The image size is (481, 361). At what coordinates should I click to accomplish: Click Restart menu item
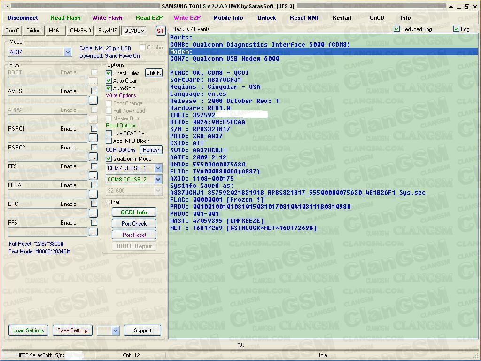(x=342, y=18)
